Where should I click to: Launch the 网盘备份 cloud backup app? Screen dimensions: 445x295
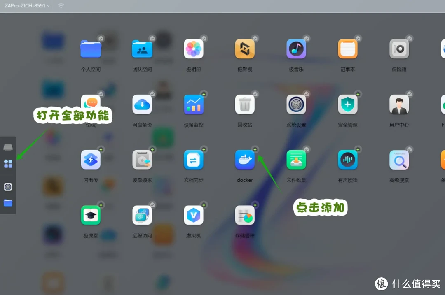[x=142, y=105]
